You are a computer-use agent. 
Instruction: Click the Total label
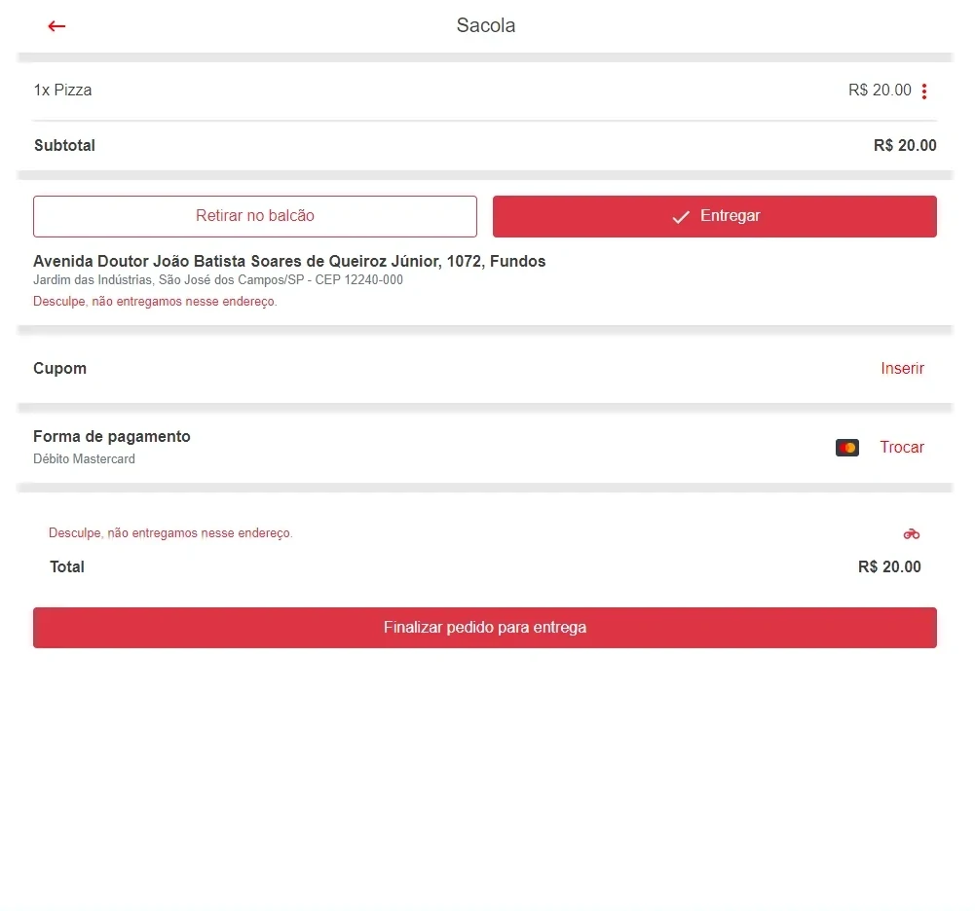tap(67, 567)
